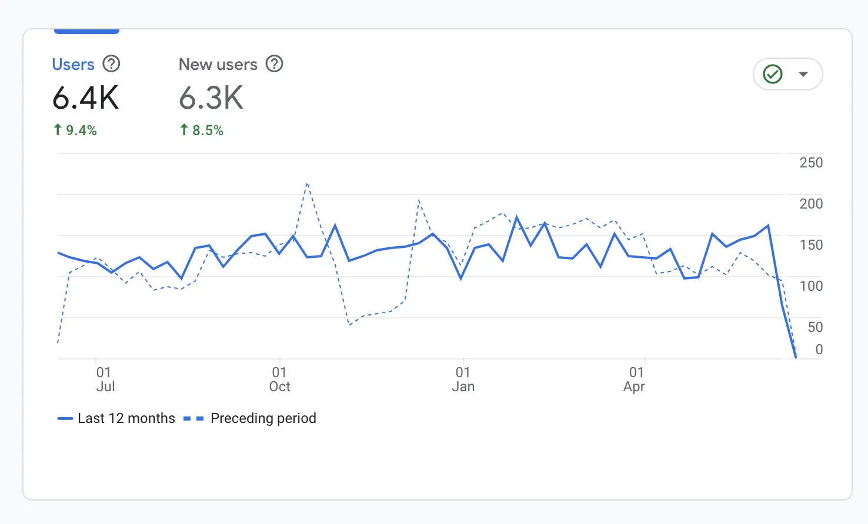Click the green upward arrow beside 9.4%
This screenshot has height=524, width=868.
coord(57,130)
